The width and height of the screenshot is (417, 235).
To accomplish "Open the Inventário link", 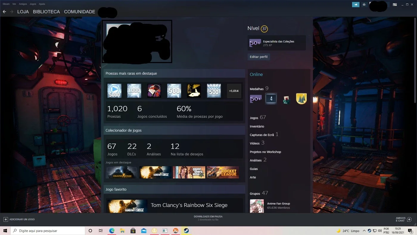I will click(257, 126).
